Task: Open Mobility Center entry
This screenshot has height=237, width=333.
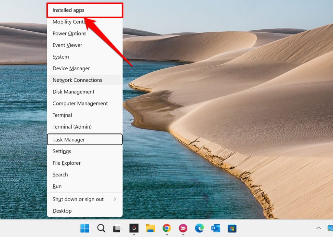Action: [x=85, y=22]
